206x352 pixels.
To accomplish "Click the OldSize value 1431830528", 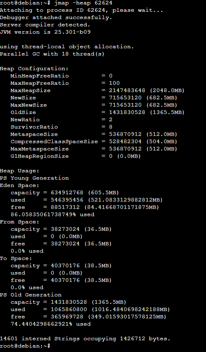I will pos(127,112).
